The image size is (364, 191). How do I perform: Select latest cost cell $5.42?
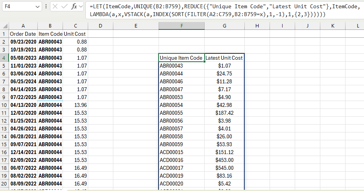click(224, 184)
